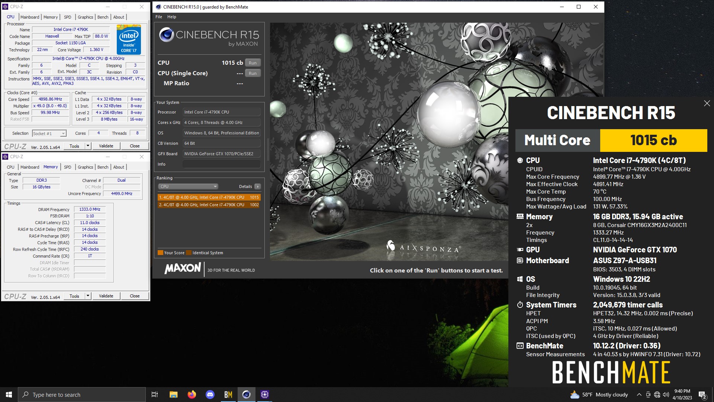The width and height of the screenshot is (714, 402).
Task: Click the Windows taskbar search box
Action: click(x=81, y=395)
